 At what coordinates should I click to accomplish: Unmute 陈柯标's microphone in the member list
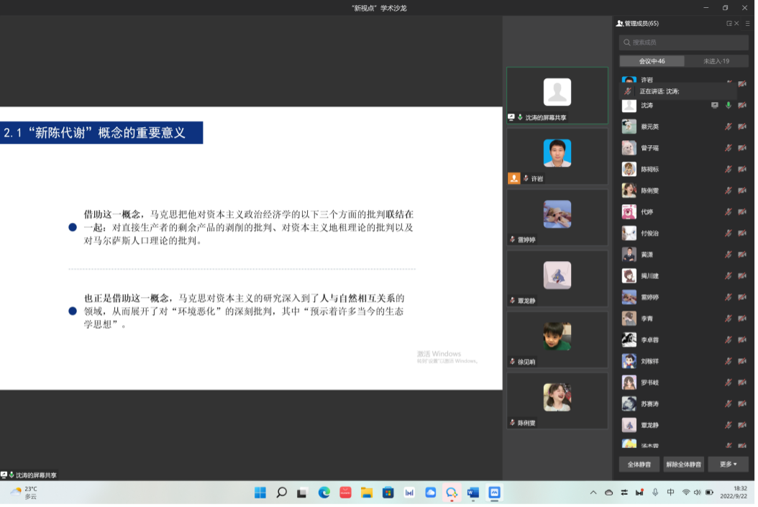729,170
